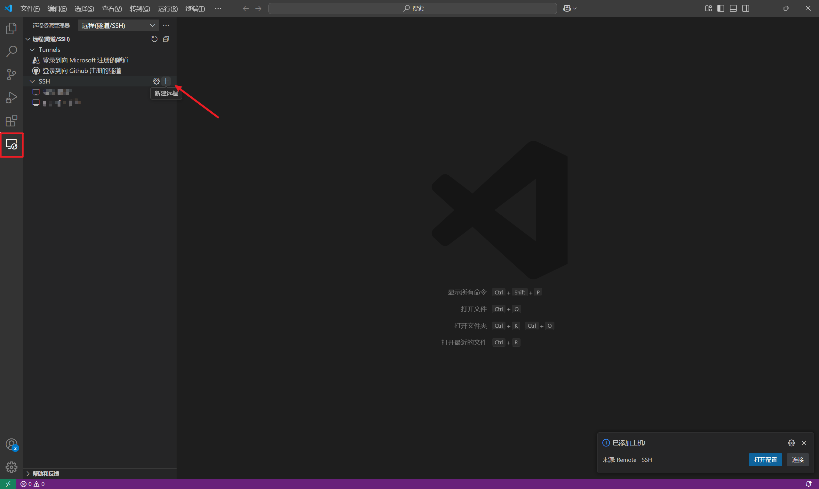Collapse the SSH tree node
This screenshot has height=489, width=819.
(32, 81)
